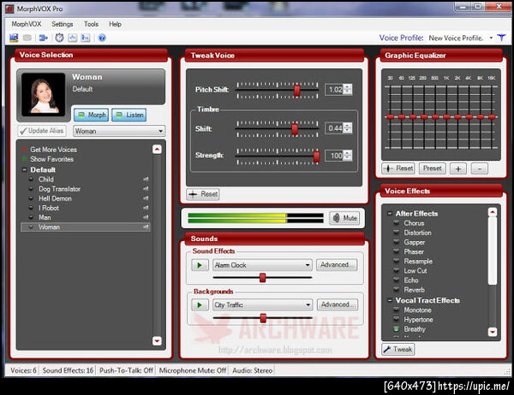Toggle the Morph button
Screen dimensions: 514x395
point(92,115)
